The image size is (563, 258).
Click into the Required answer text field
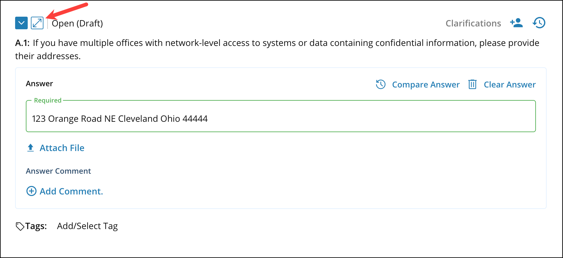click(281, 119)
